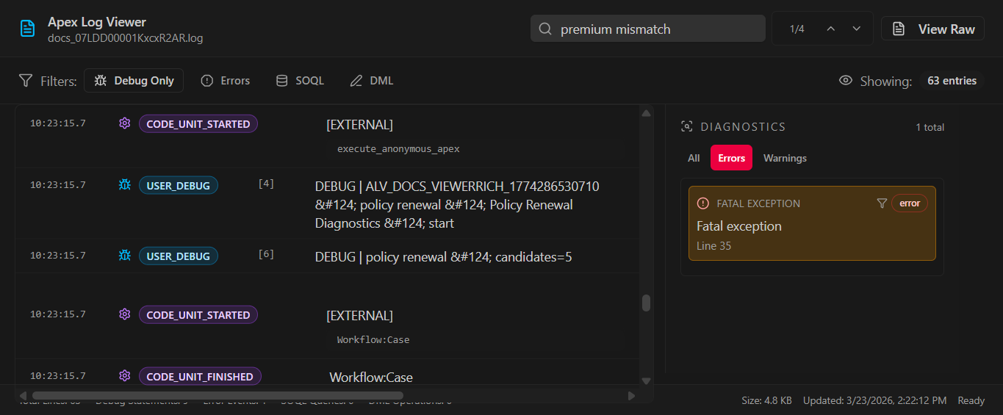Click horizontal scrollbar right arrow
Image resolution: width=1003 pixels, height=415 pixels.
tap(631, 395)
